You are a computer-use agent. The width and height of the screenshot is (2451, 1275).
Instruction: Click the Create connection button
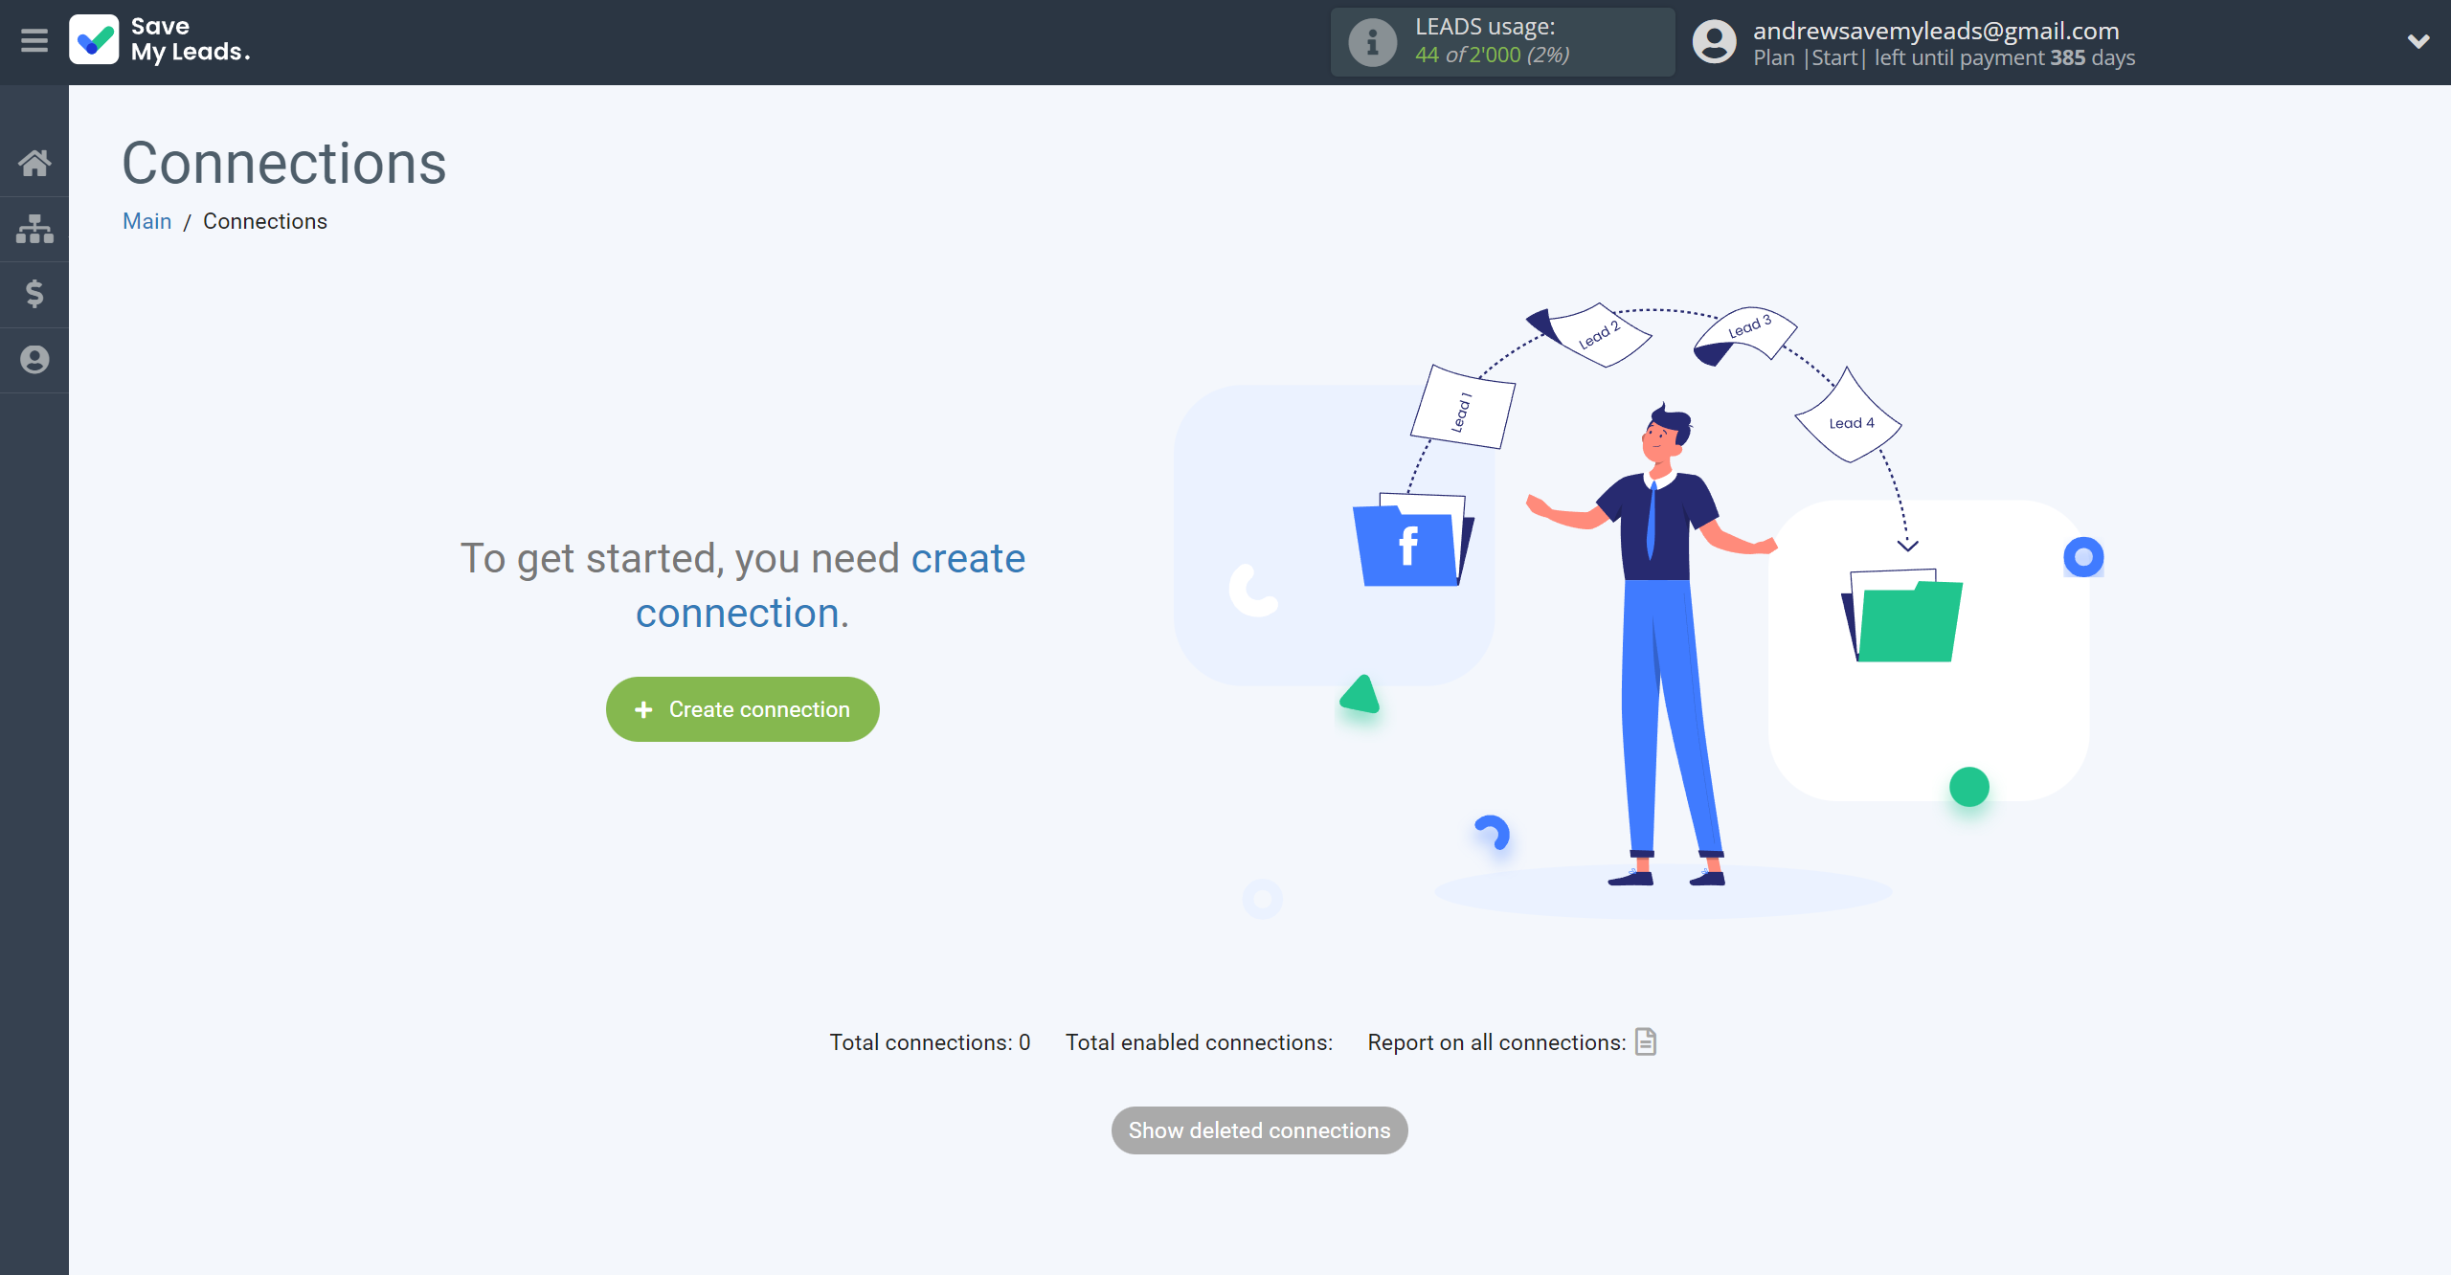point(742,708)
